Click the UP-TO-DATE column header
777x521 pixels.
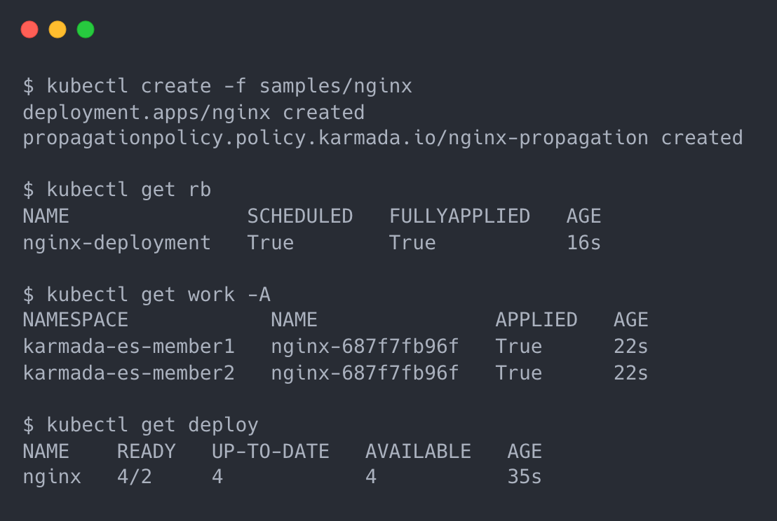coord(270,451)
